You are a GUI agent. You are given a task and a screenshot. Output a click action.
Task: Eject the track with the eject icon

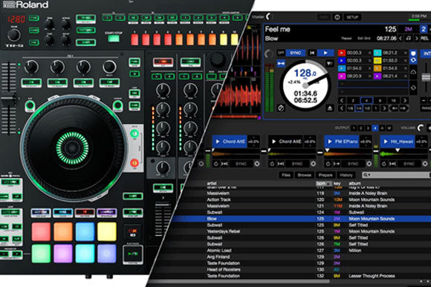330,108
